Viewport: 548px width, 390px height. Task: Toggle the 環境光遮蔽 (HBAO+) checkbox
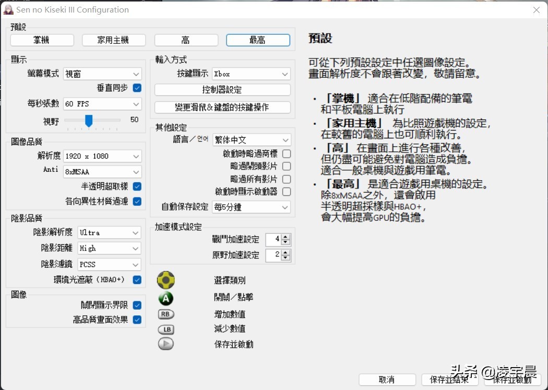click(137, 280)
